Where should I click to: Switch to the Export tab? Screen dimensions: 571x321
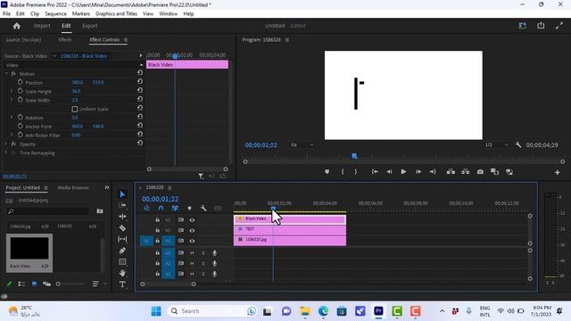[x=89, y=26]
